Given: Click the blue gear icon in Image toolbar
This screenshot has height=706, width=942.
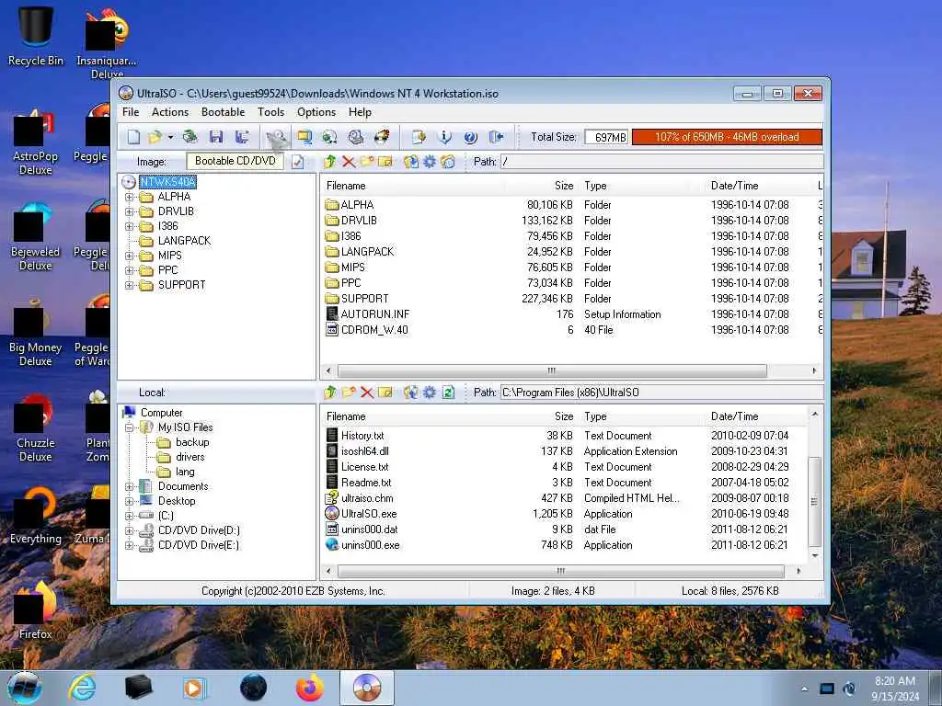Looking at the screenshot, I should tap(430, 162).
